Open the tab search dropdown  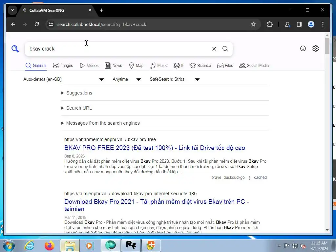(x=12, y=10)
